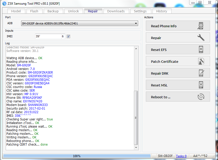
Task: Click the chip name EXYNOS7420 value
Action: (33, 101)
